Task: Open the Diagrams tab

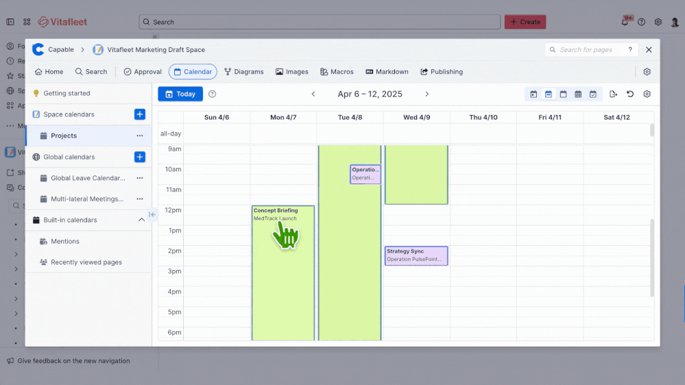Action: click(244, 71)
